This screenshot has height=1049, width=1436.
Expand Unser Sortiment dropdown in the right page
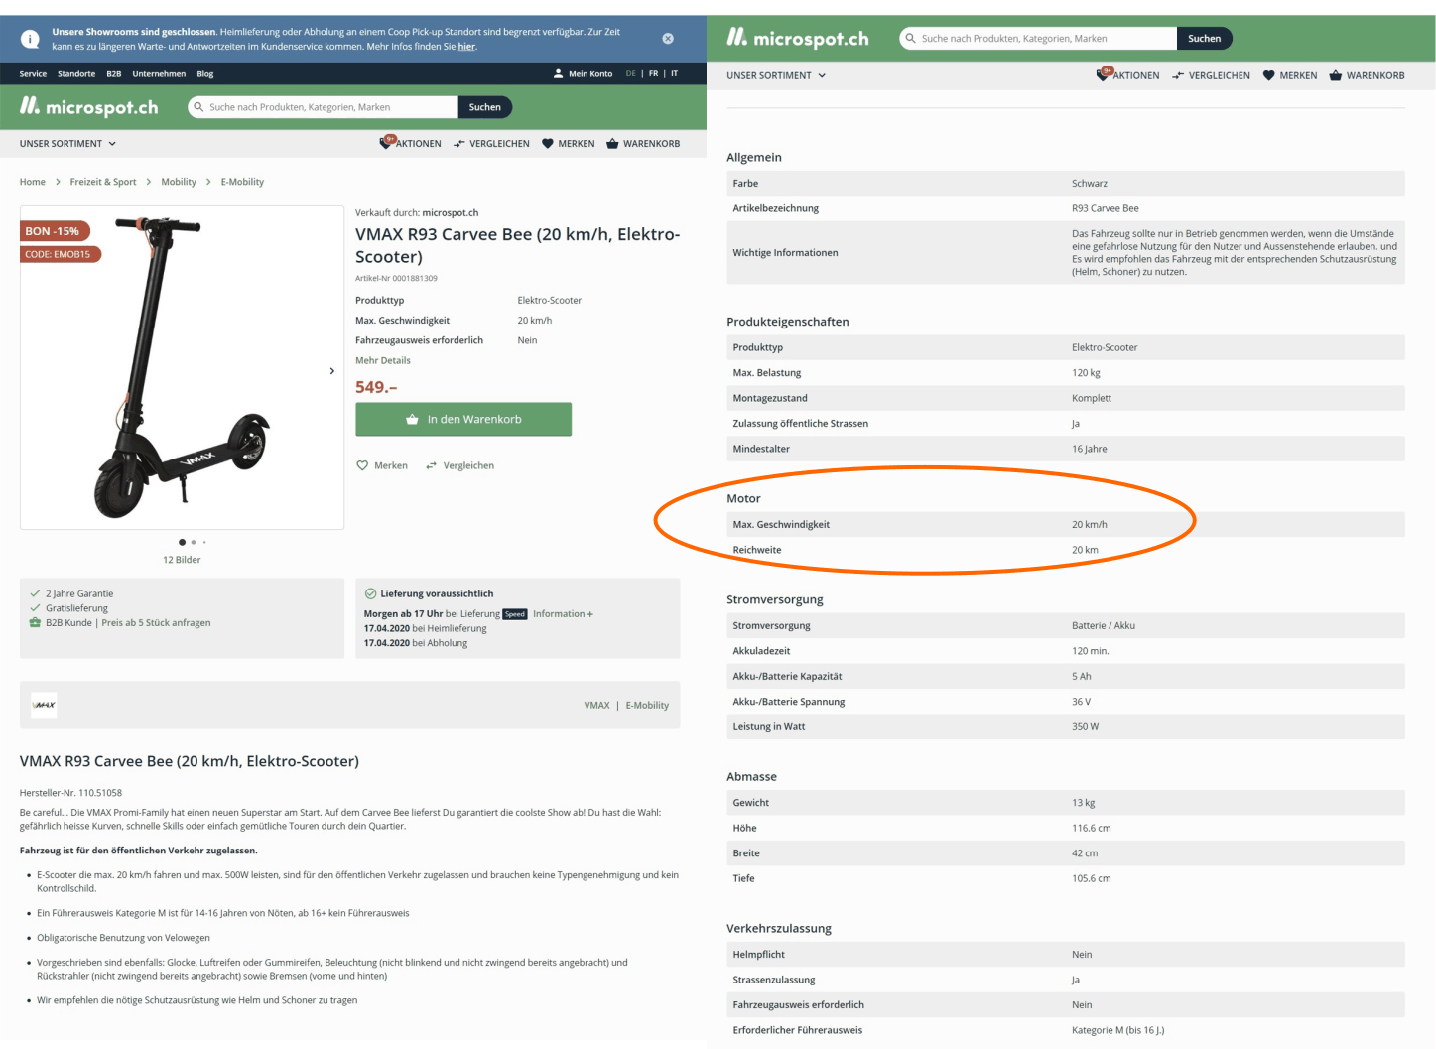pos(776,75)
